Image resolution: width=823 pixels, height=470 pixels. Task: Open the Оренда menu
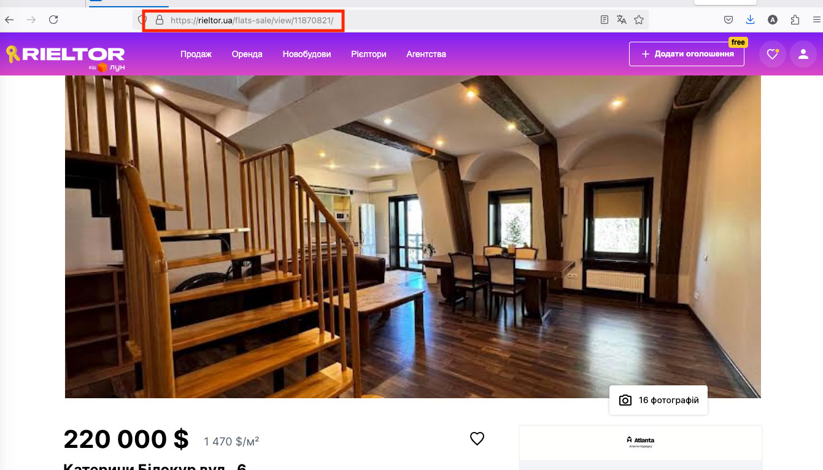[247, 54]
